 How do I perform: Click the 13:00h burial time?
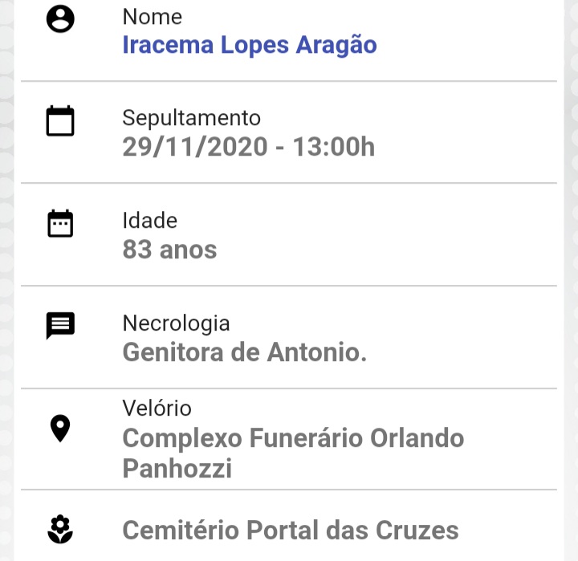[334, 147]
